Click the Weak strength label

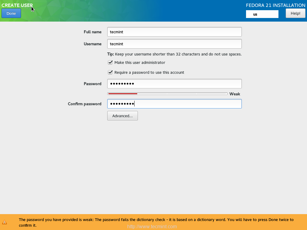235,94
